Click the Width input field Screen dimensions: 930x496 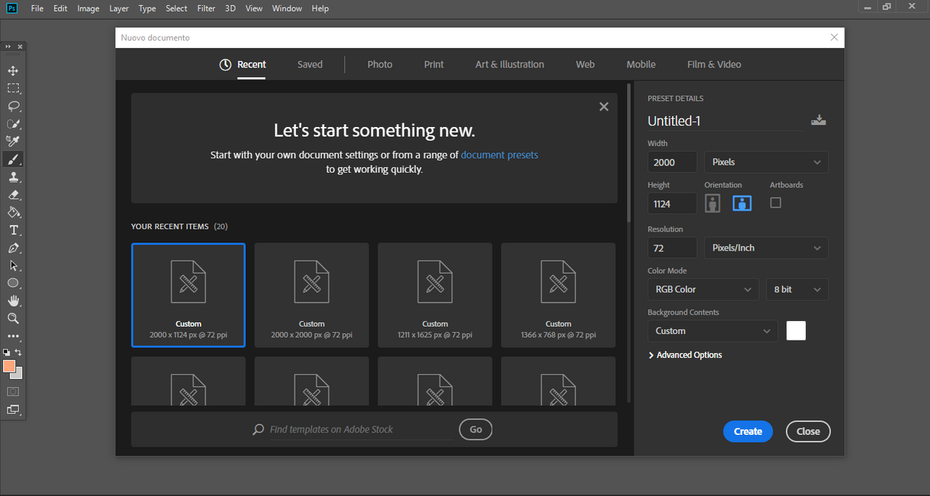pos(672,162)
